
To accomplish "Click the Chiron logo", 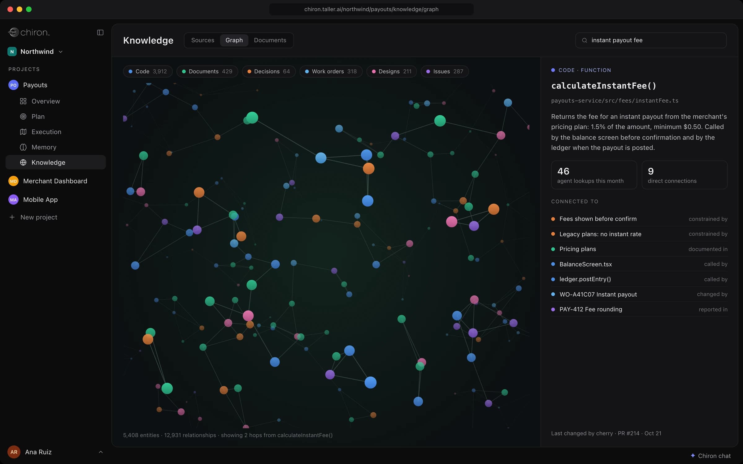I will coord(29,32).
